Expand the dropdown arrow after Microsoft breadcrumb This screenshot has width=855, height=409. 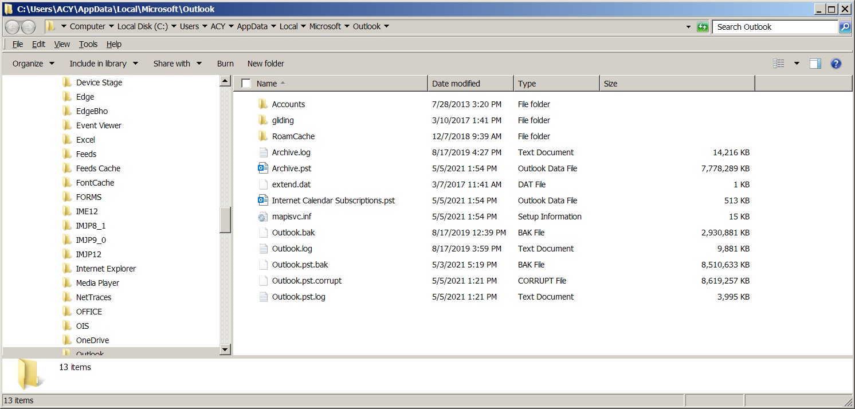(x=347, y=26)
